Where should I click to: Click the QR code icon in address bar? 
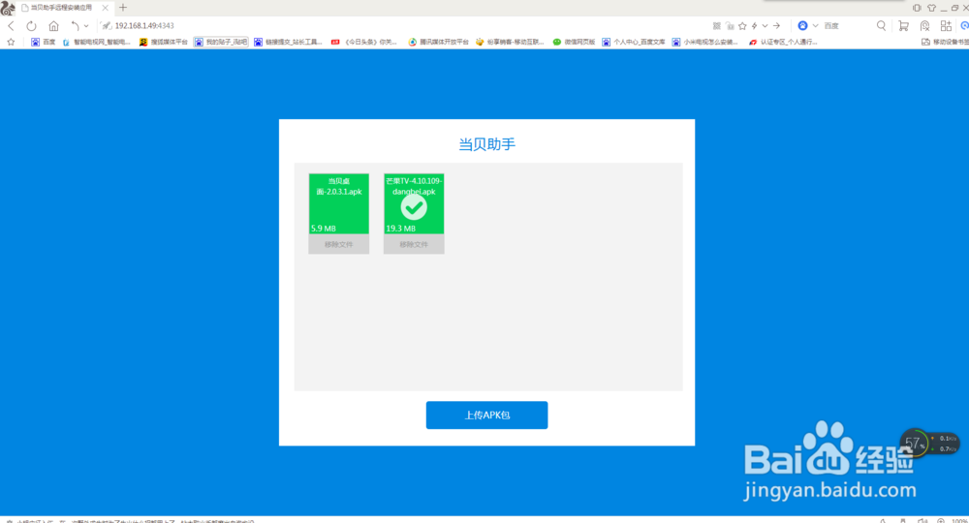[x=717, y=26]
